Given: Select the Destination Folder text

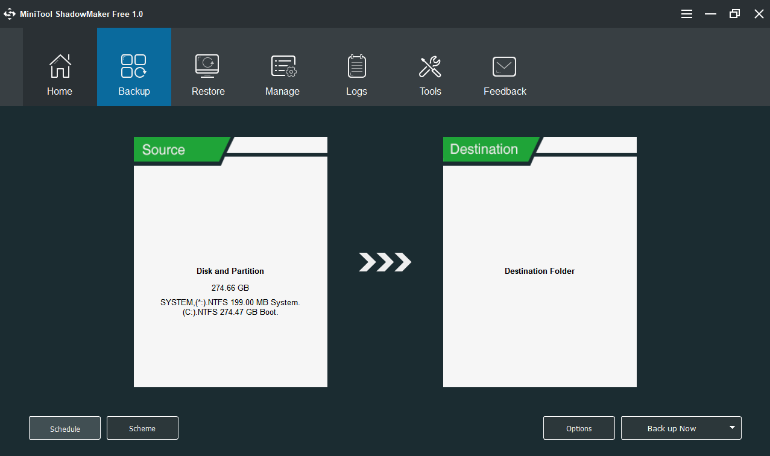Looking at the screenshot, I should point(540,271).
